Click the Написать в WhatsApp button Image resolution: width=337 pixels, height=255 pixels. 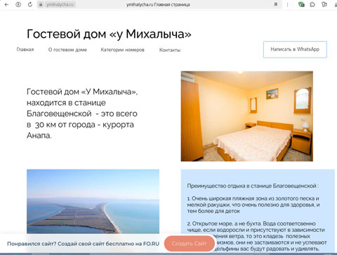pos(295,49)
